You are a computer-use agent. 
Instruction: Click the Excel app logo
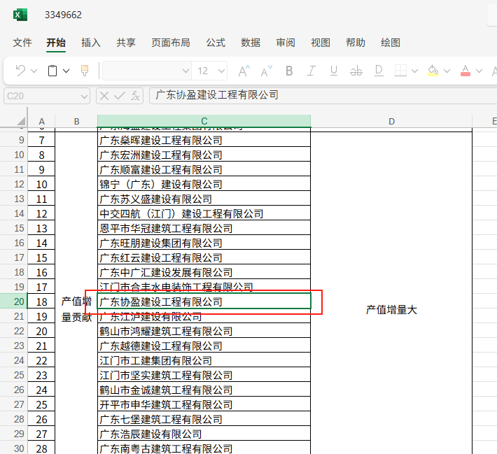(x=20, y=15)
